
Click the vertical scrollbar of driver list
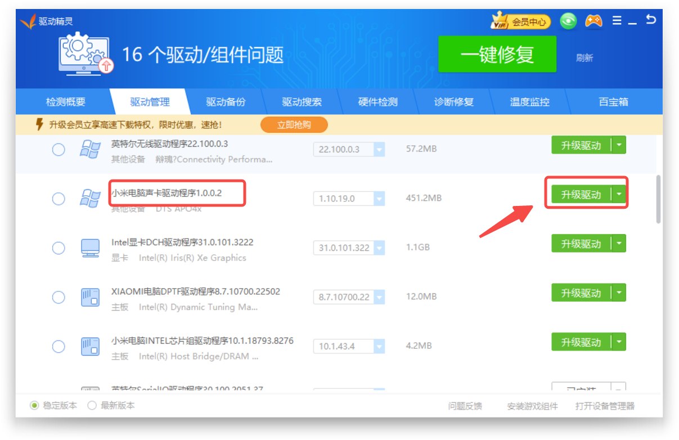[x=658, y=199]
